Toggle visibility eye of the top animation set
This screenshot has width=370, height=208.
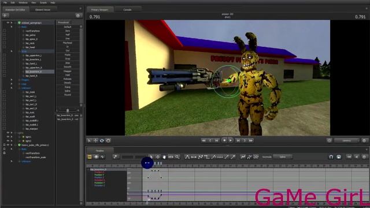click(8, 23)
